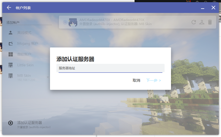Delete the AMDRadeonM470X account
The height and width of the screenshot is (137, 221).
click(210, 22)
